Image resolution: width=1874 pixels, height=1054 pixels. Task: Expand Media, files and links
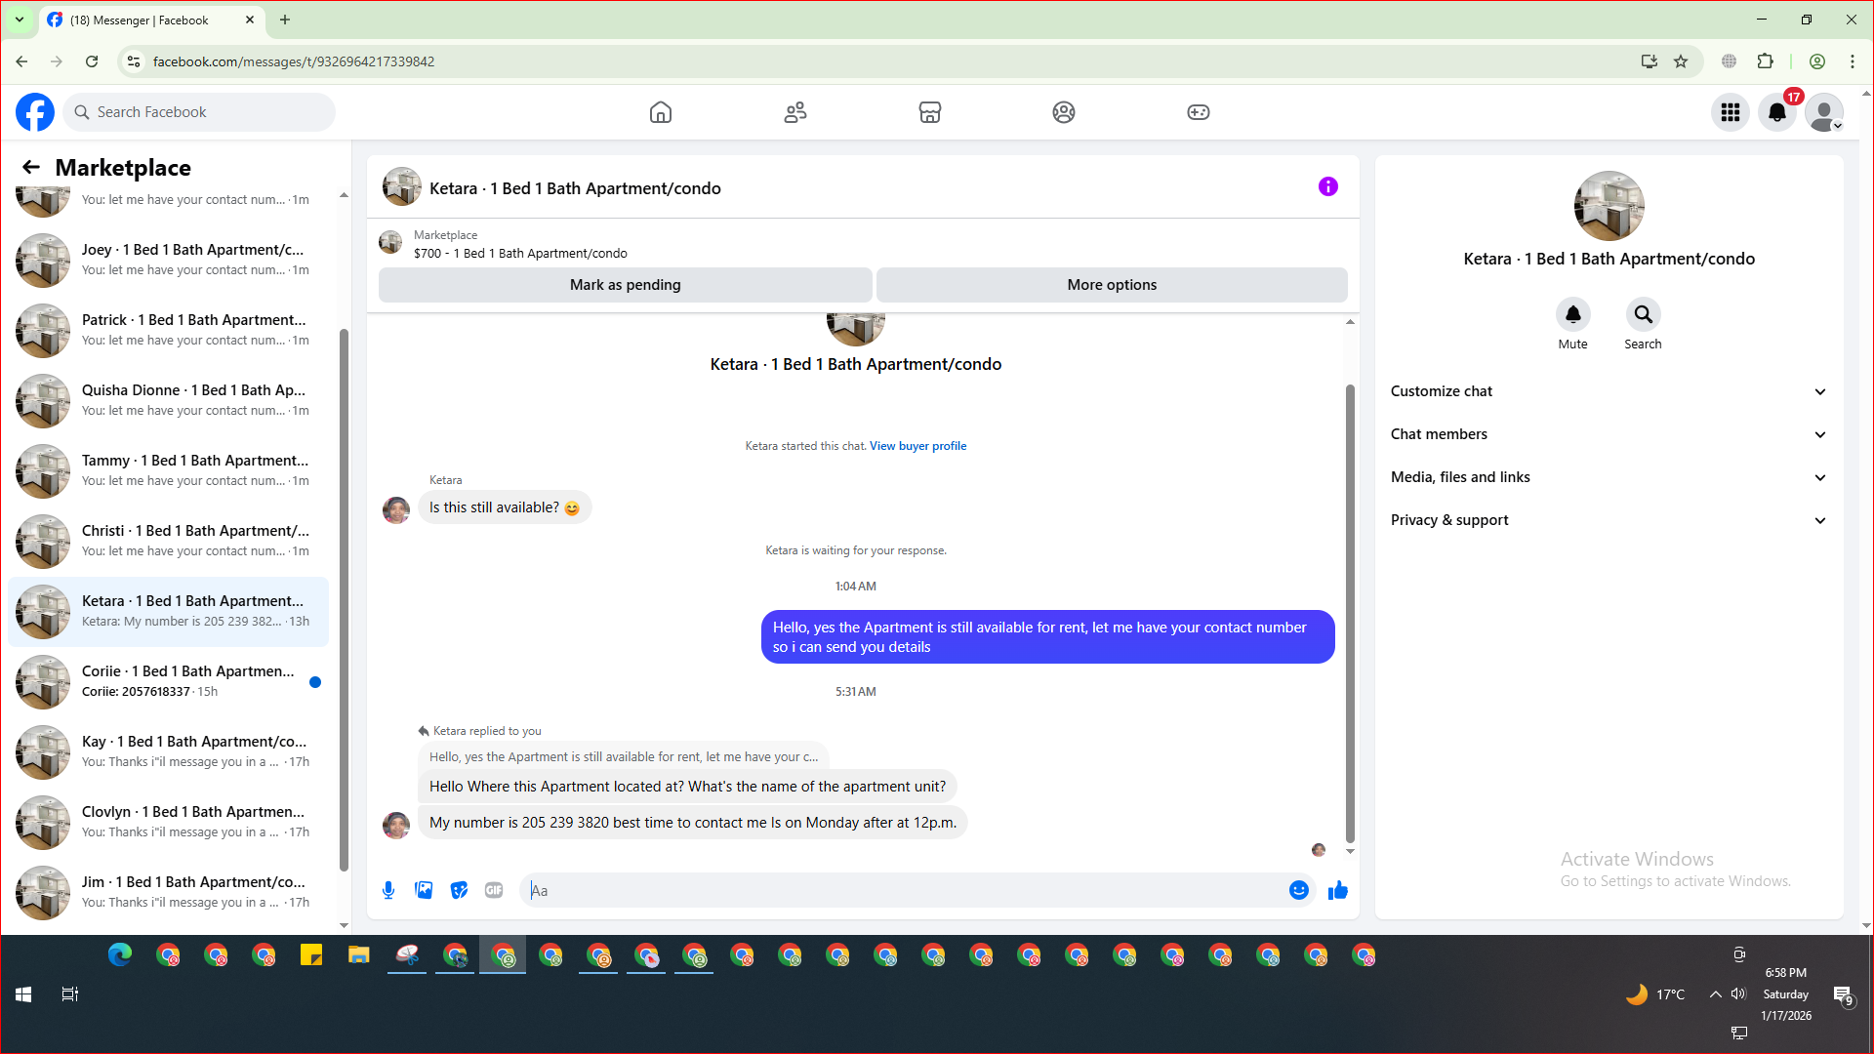[1608, 477]
